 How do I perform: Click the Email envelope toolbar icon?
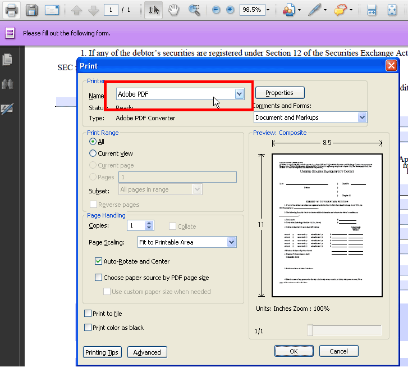[x=52, y=10]
